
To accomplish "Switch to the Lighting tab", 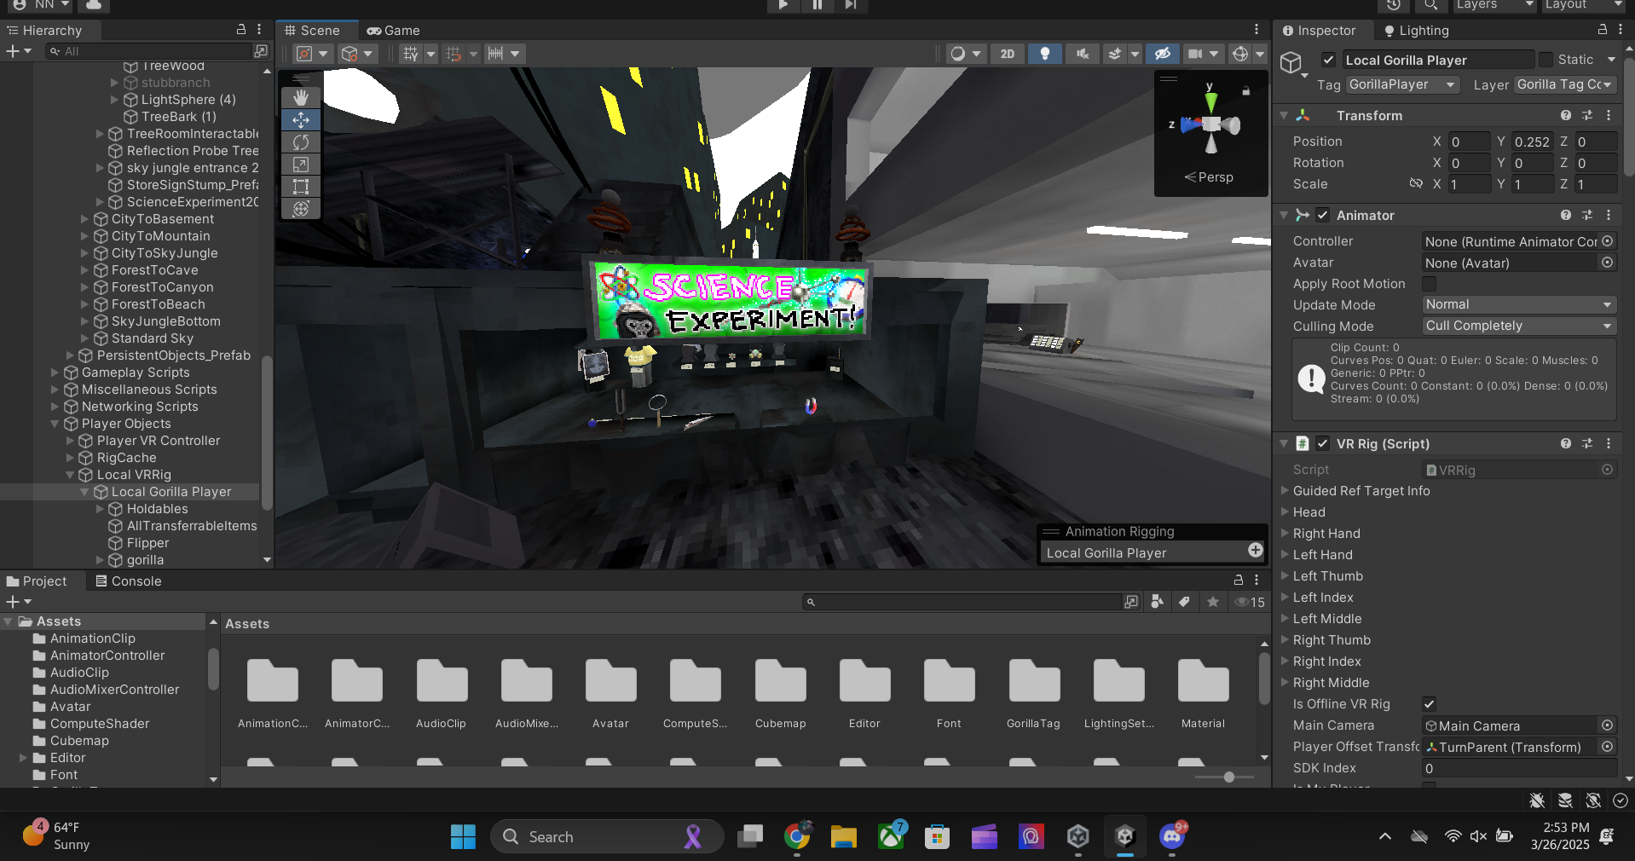I will pos(1416,31).
